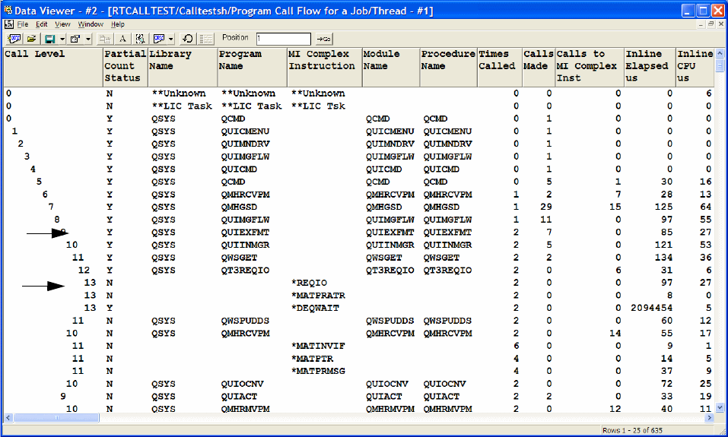Click the Calls Made column header
Screen dimensions: 728x437
(x=539, y=68)
